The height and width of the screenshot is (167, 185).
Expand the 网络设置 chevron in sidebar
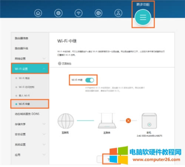(x=44, y=58)
